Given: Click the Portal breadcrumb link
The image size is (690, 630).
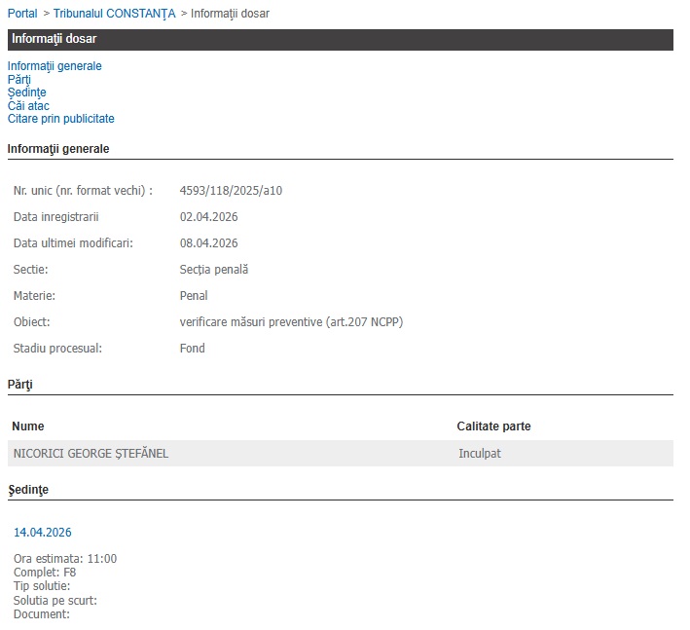Looking at the screenshot, I should 22,14.
